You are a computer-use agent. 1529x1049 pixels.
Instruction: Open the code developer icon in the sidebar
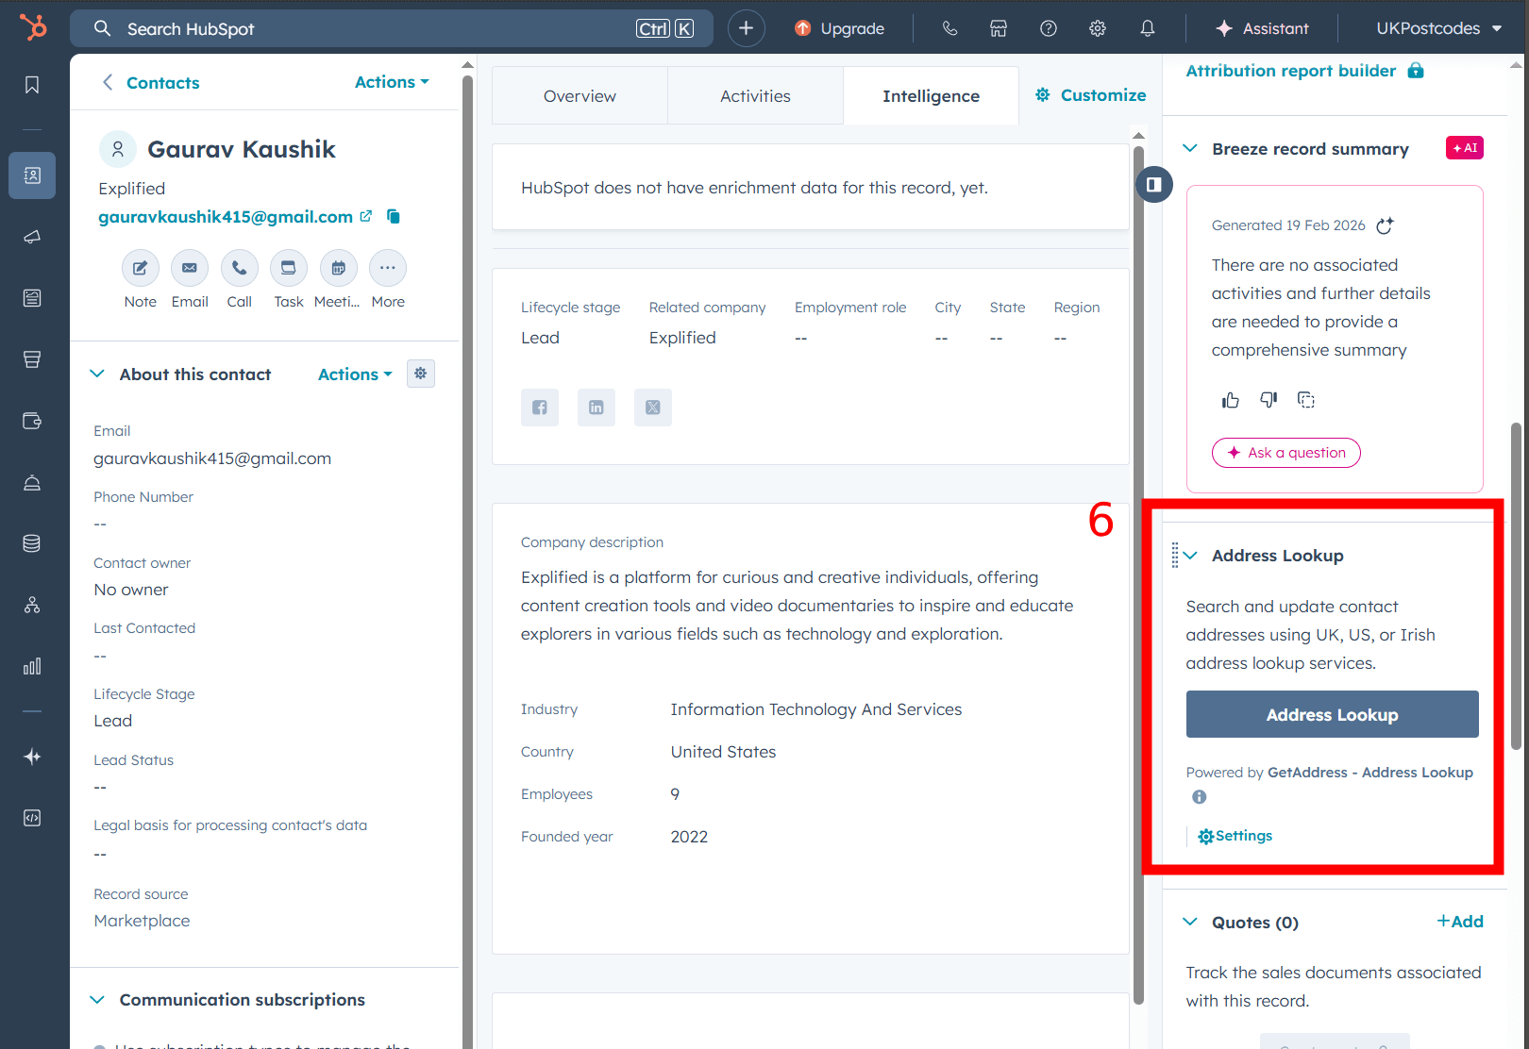coord(32,817)
